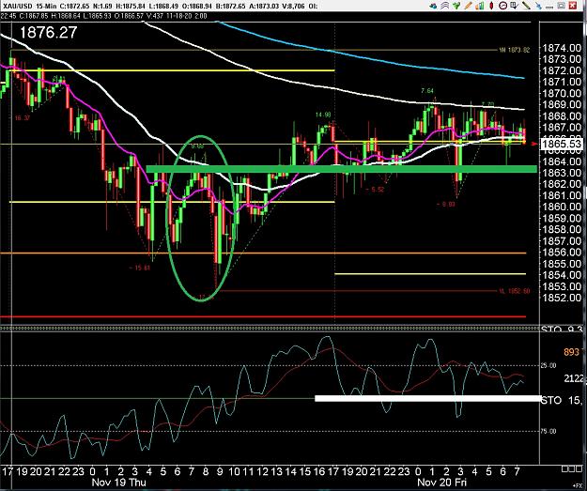Viewport: 587px width, 491px height.
Task: Click the 2122 indicator value
Action: click(x=574, y=378)
